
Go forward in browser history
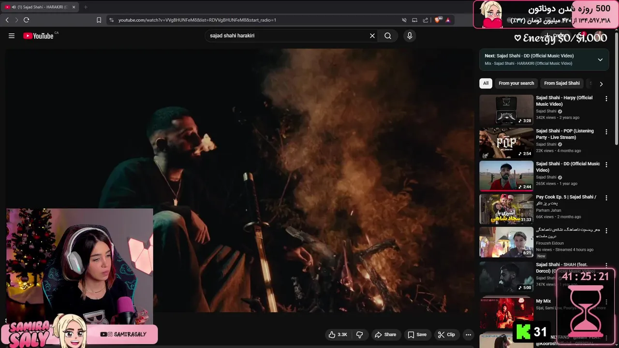tap(16, 20)
